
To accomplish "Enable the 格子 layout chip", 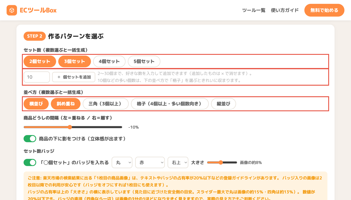I will coord(170,104).
